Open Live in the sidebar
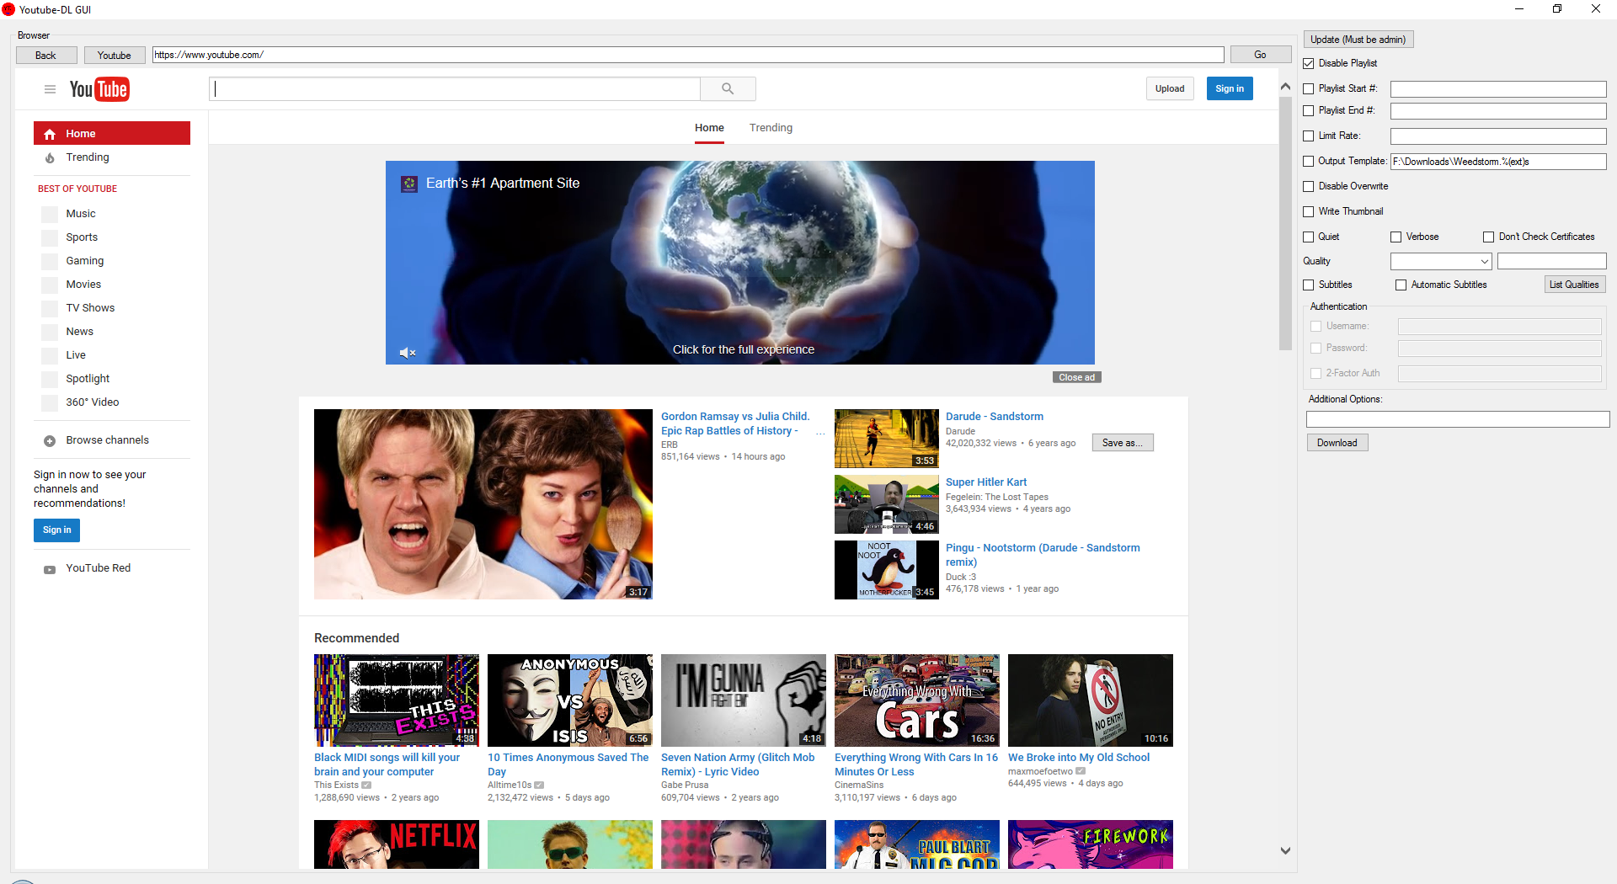This screenshot has height=884, width=1617. pos(76,355)
